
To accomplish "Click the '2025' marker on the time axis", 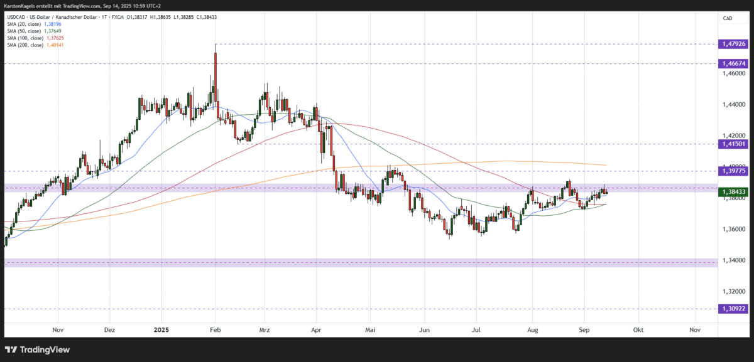I will [x=161, y=329].
